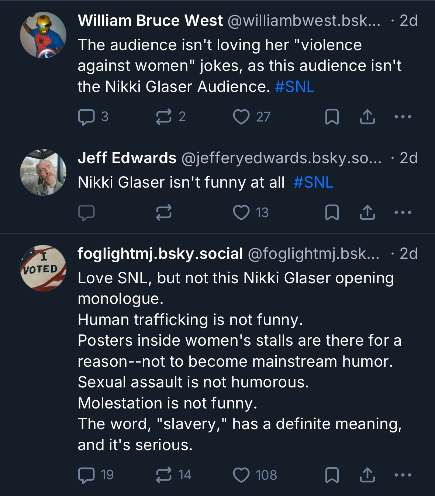
Task: Open Jeff Edwards' profile avatar
Action: click(43, 172)
